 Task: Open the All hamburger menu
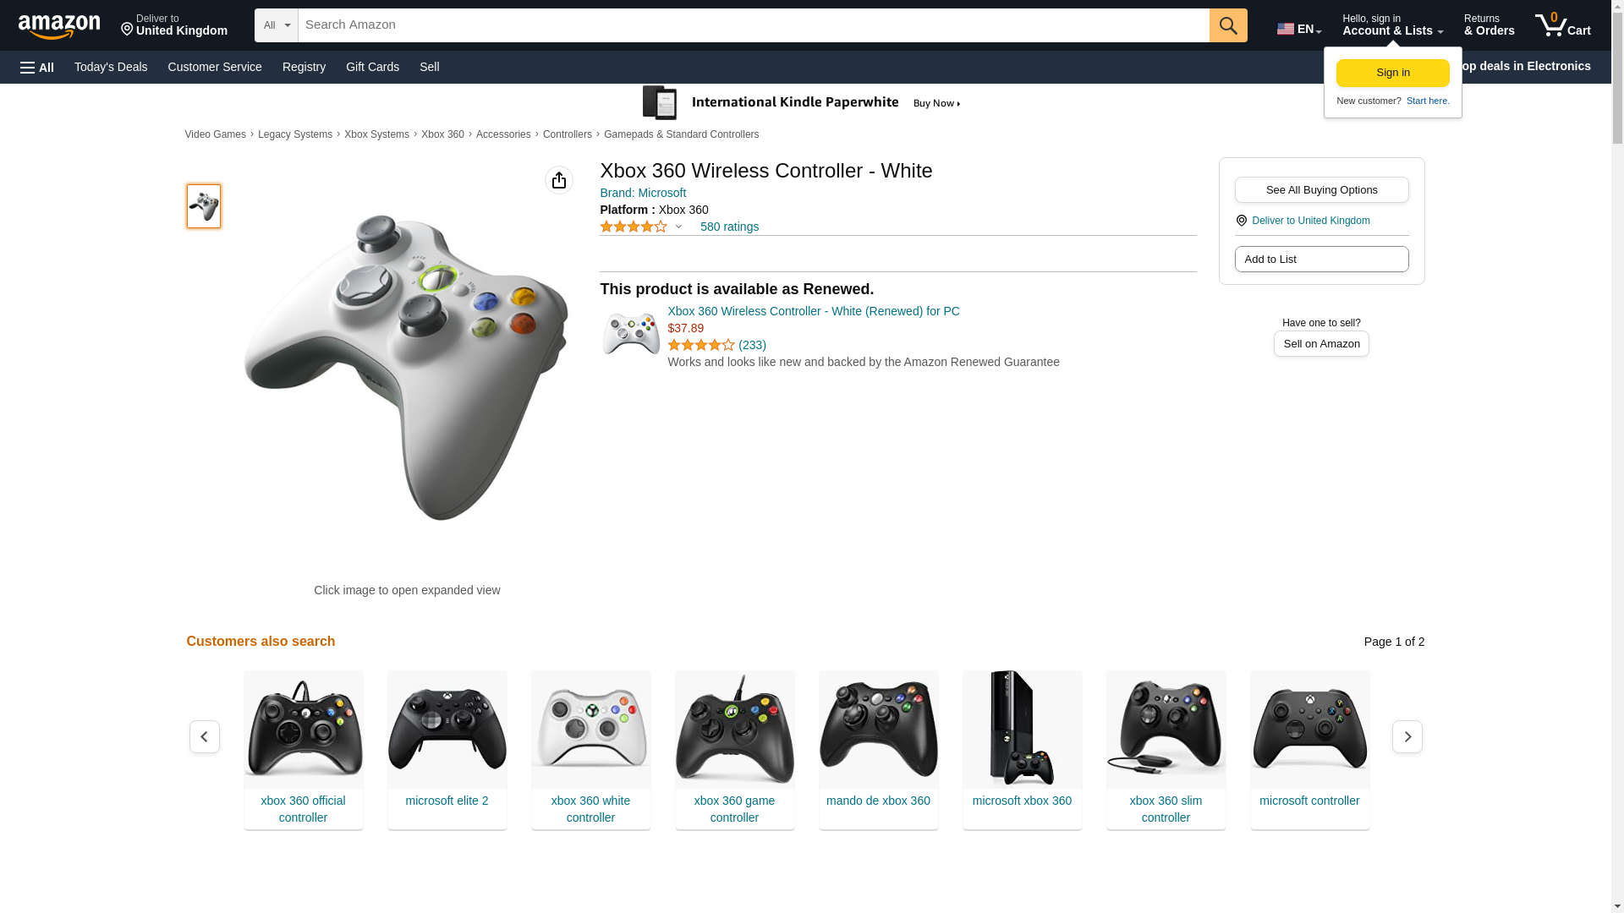click(x=37, y=67)
